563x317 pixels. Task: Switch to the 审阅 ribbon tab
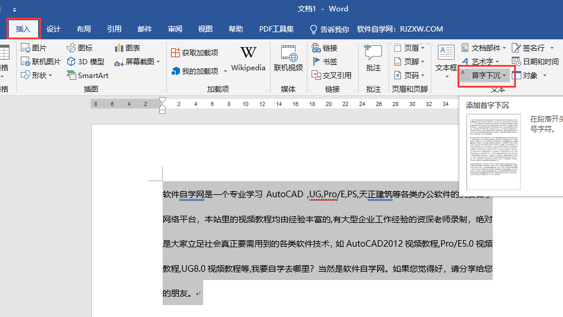tap(175, 29)
